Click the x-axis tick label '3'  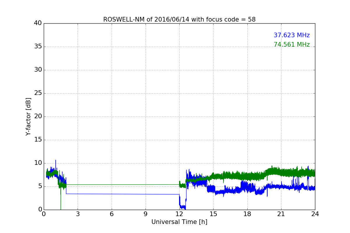78,214
